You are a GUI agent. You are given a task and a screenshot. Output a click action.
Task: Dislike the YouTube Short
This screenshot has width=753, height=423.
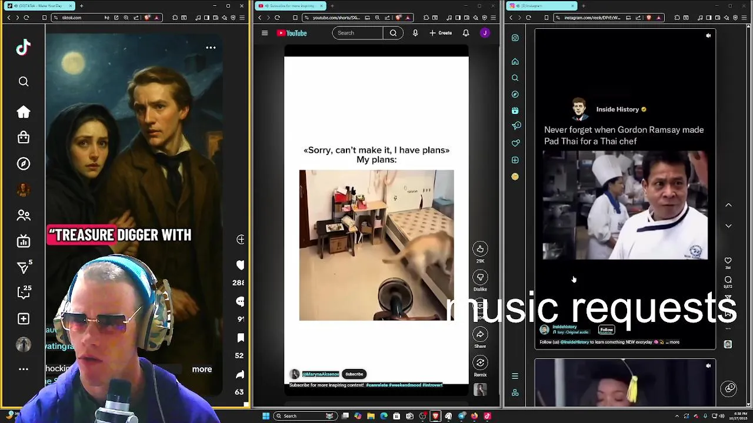[x=480, y=277]
